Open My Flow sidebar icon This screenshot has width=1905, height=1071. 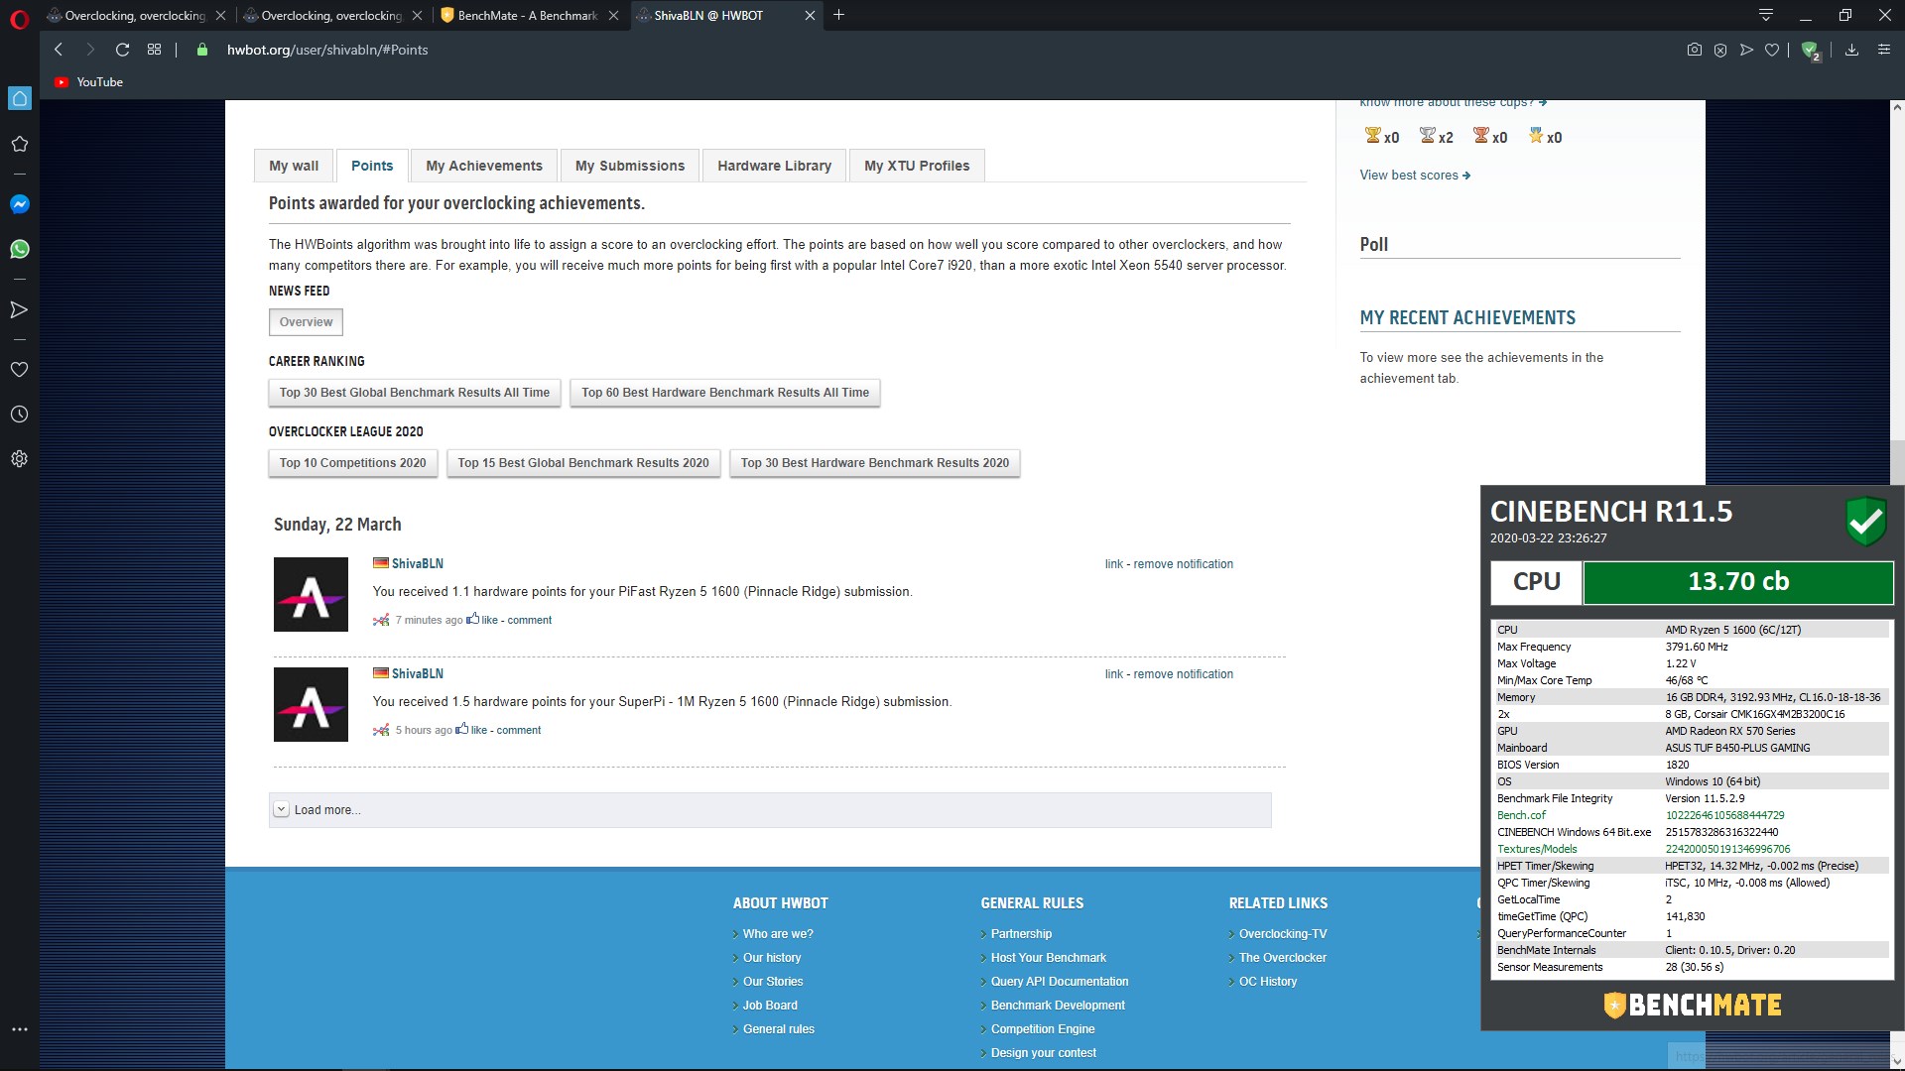coord(19,309)
